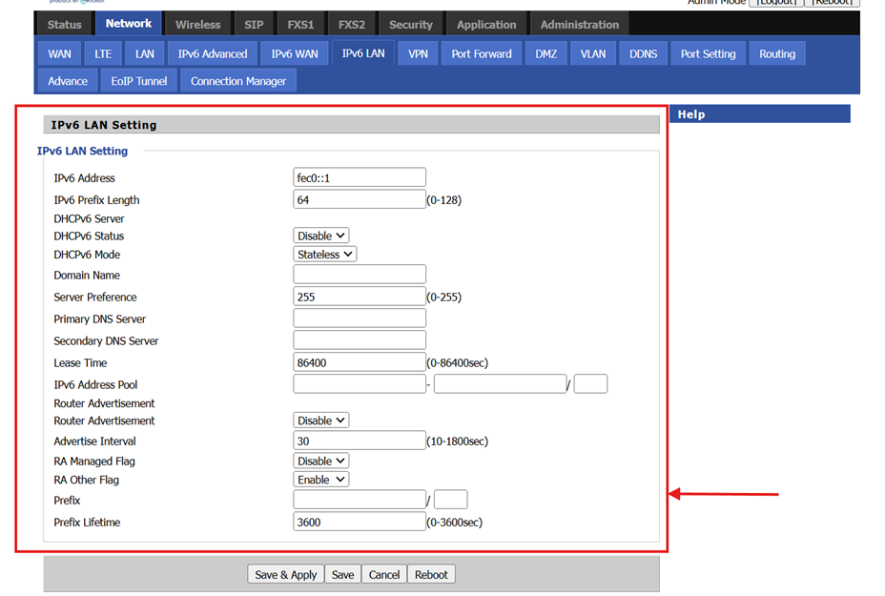Open the Port Forward submenu
The height and width of the screenshot is (596, 885).
481,54
